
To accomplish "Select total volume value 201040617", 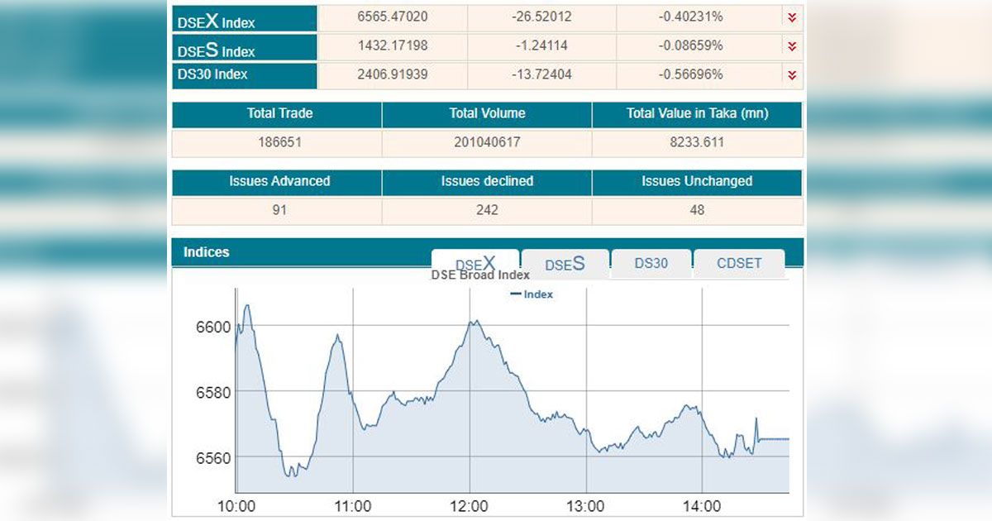I will [487, 142].
